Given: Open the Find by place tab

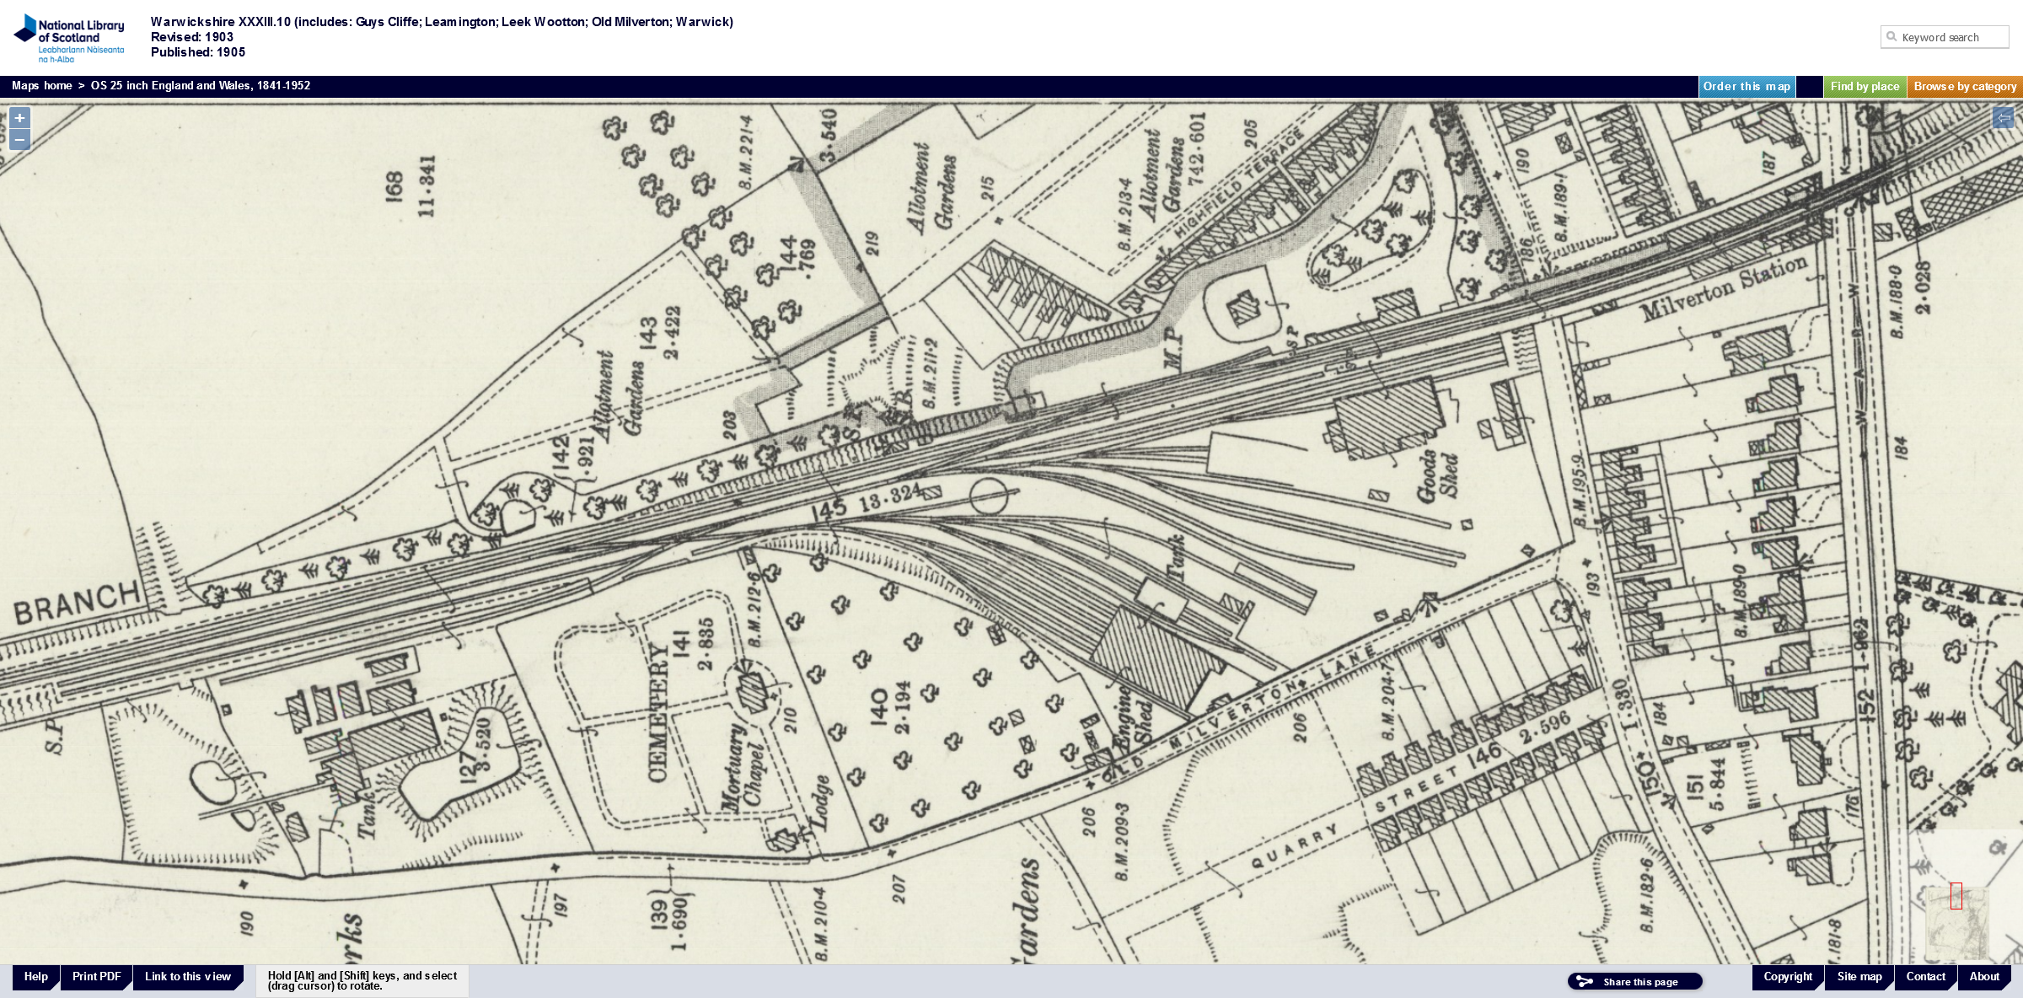Looking at the screenshot, I should pyautogui.click(x=1865, y=87).
